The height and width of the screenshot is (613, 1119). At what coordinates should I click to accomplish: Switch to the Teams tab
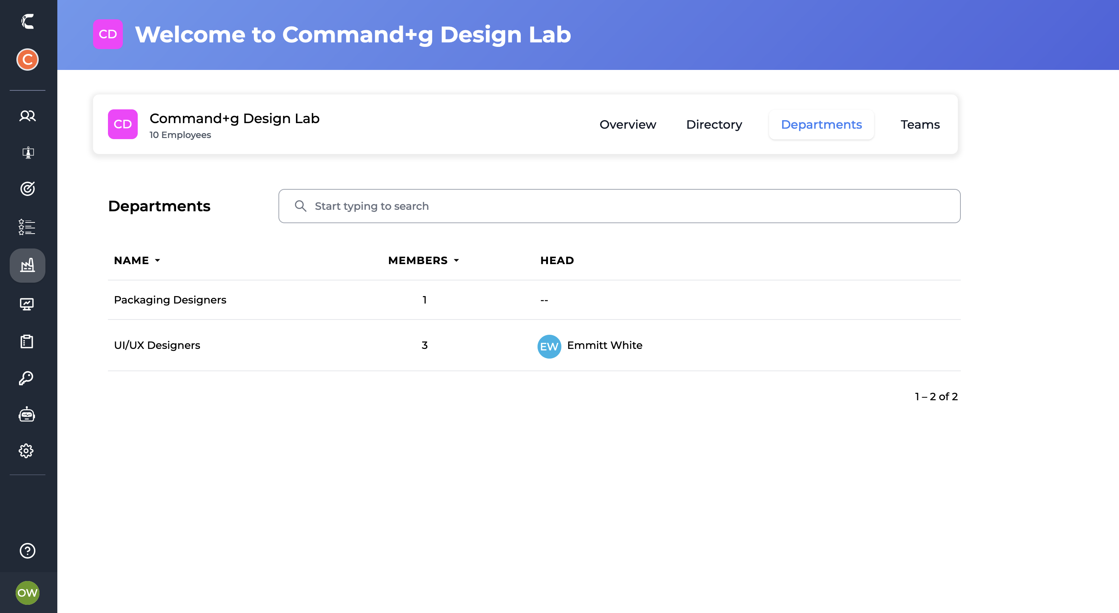point(920,125)
